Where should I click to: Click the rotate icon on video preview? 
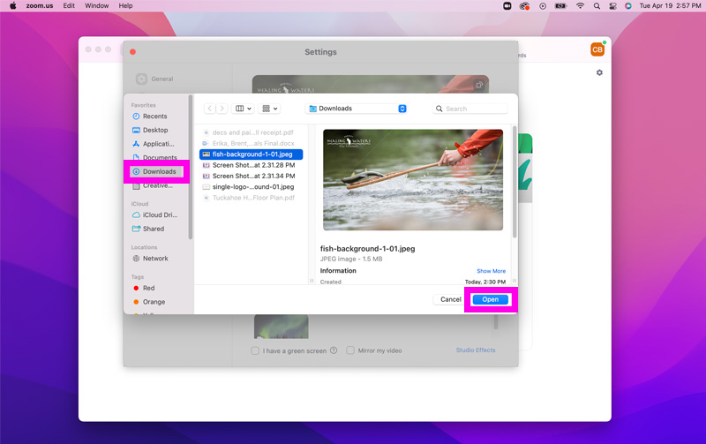pos(479,85)
